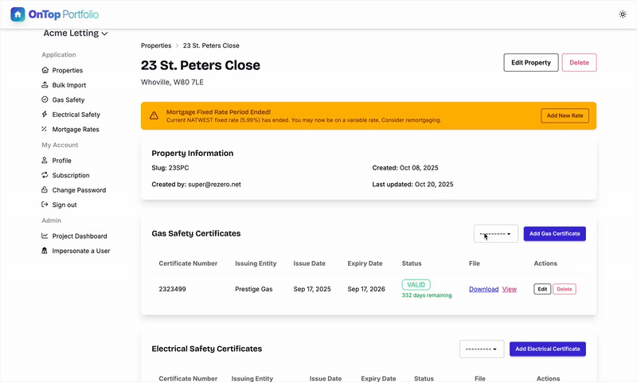Click the OnTop Portfolio house logo icon

[18, 14]
